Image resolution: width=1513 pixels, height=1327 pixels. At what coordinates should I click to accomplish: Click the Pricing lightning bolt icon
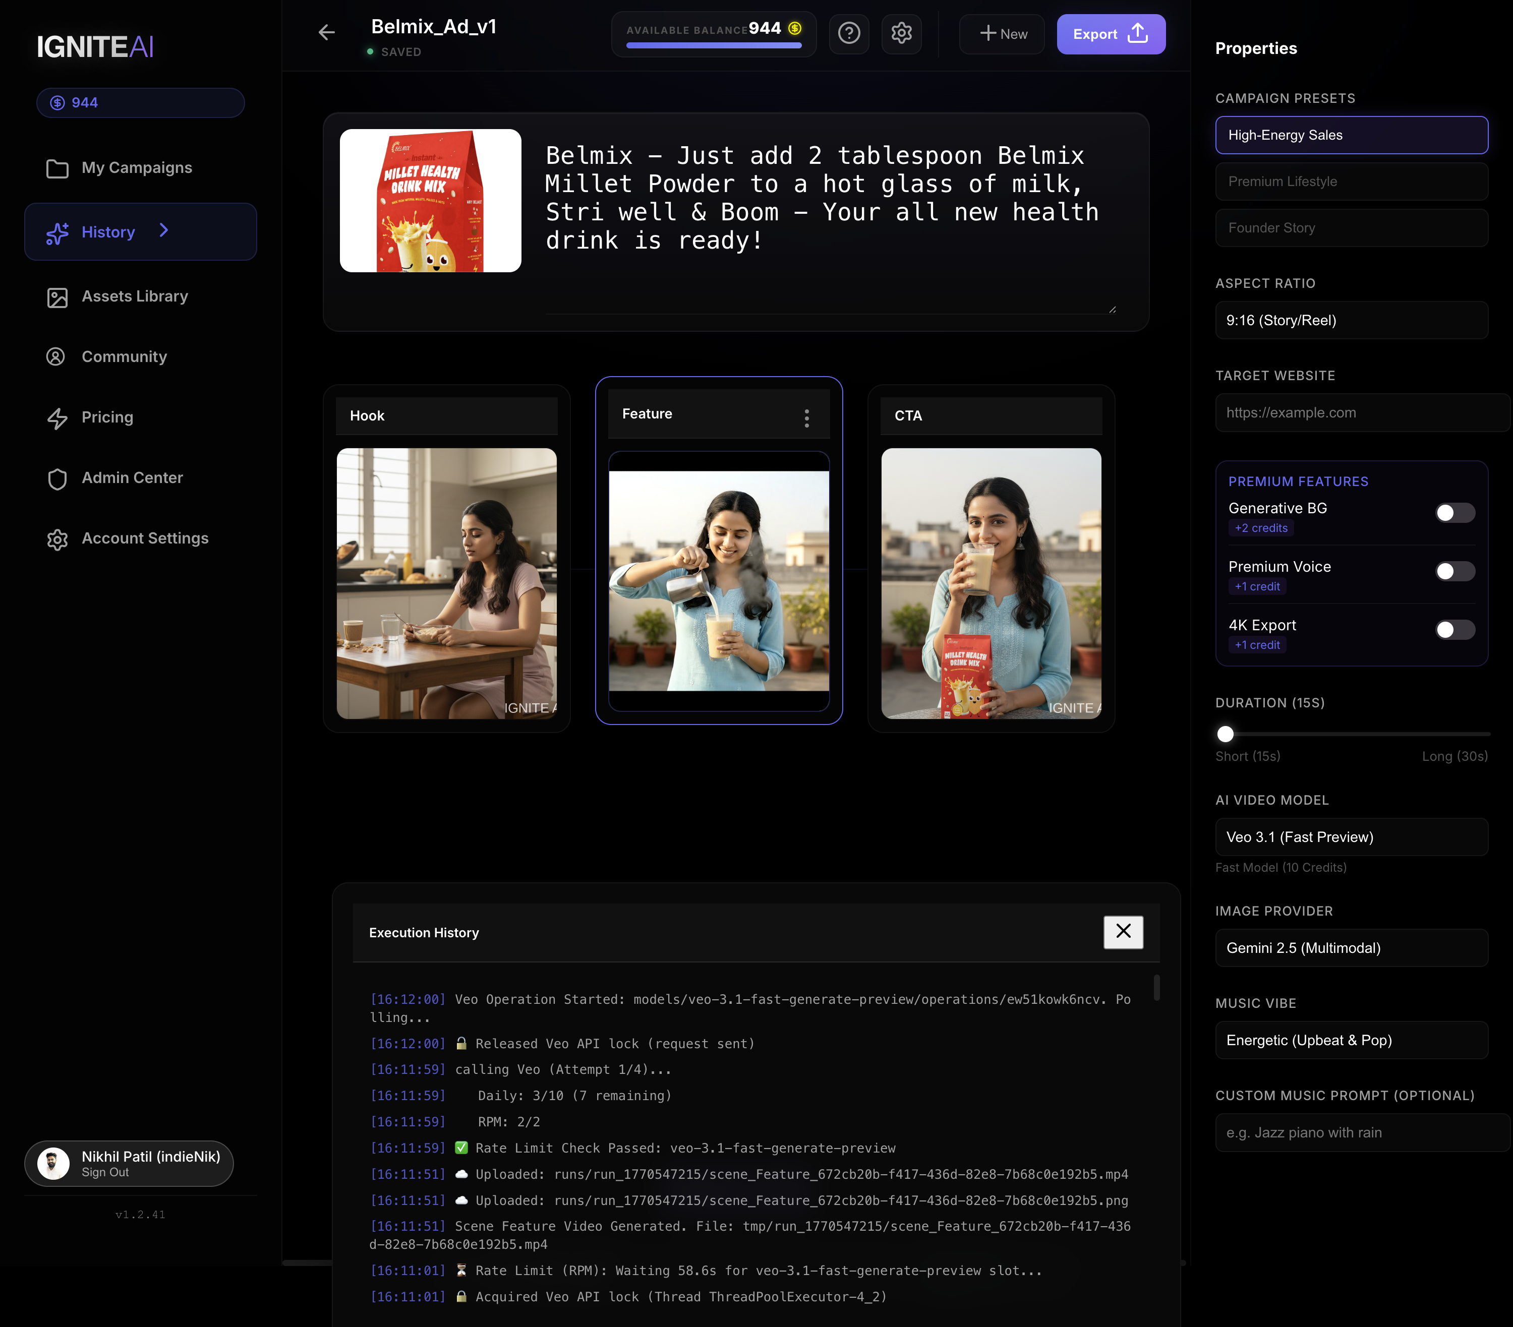click(x=57, y=418)
